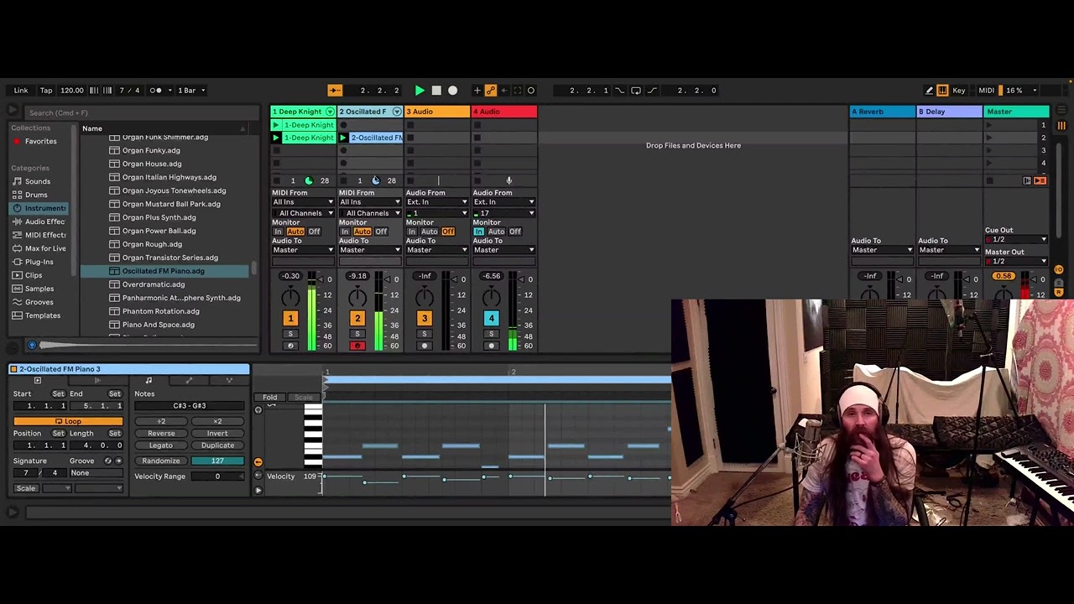This screenshot has width=1074, height=604.
Task: Open the 1 Bar quantization dropdown
Action: coord(190,90)
